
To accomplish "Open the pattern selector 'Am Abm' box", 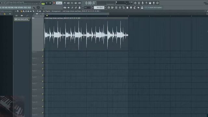I will pyautogui.click(x=99, y=7).
